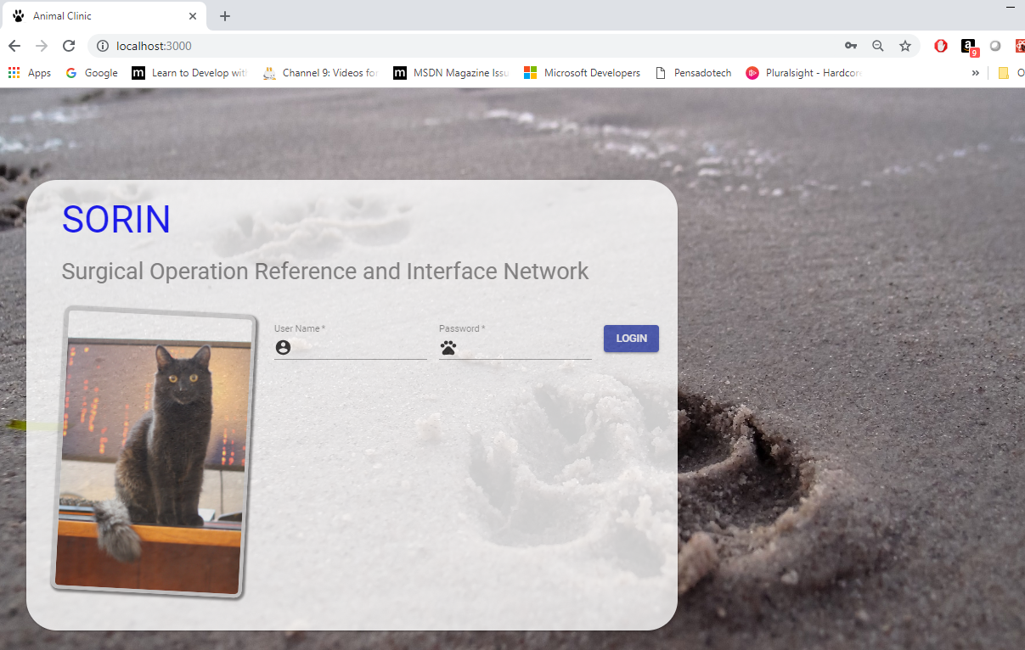This screenshot has width=1025, height=650.
Task: Click the paw icon in Password field
Action: click(x=448, y=347)
